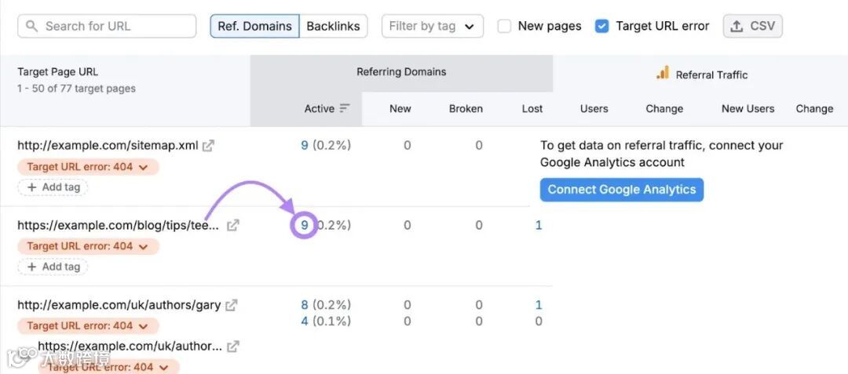Open external link icon for last uk/author URL
This screenshot has width=848, height=374.
coord(232,347)
